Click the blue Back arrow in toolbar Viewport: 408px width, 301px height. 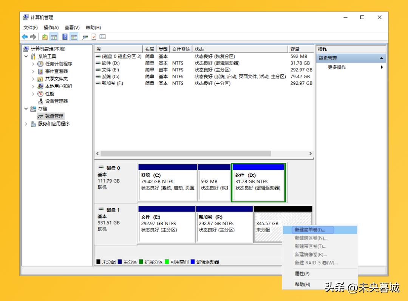[25, 37]
